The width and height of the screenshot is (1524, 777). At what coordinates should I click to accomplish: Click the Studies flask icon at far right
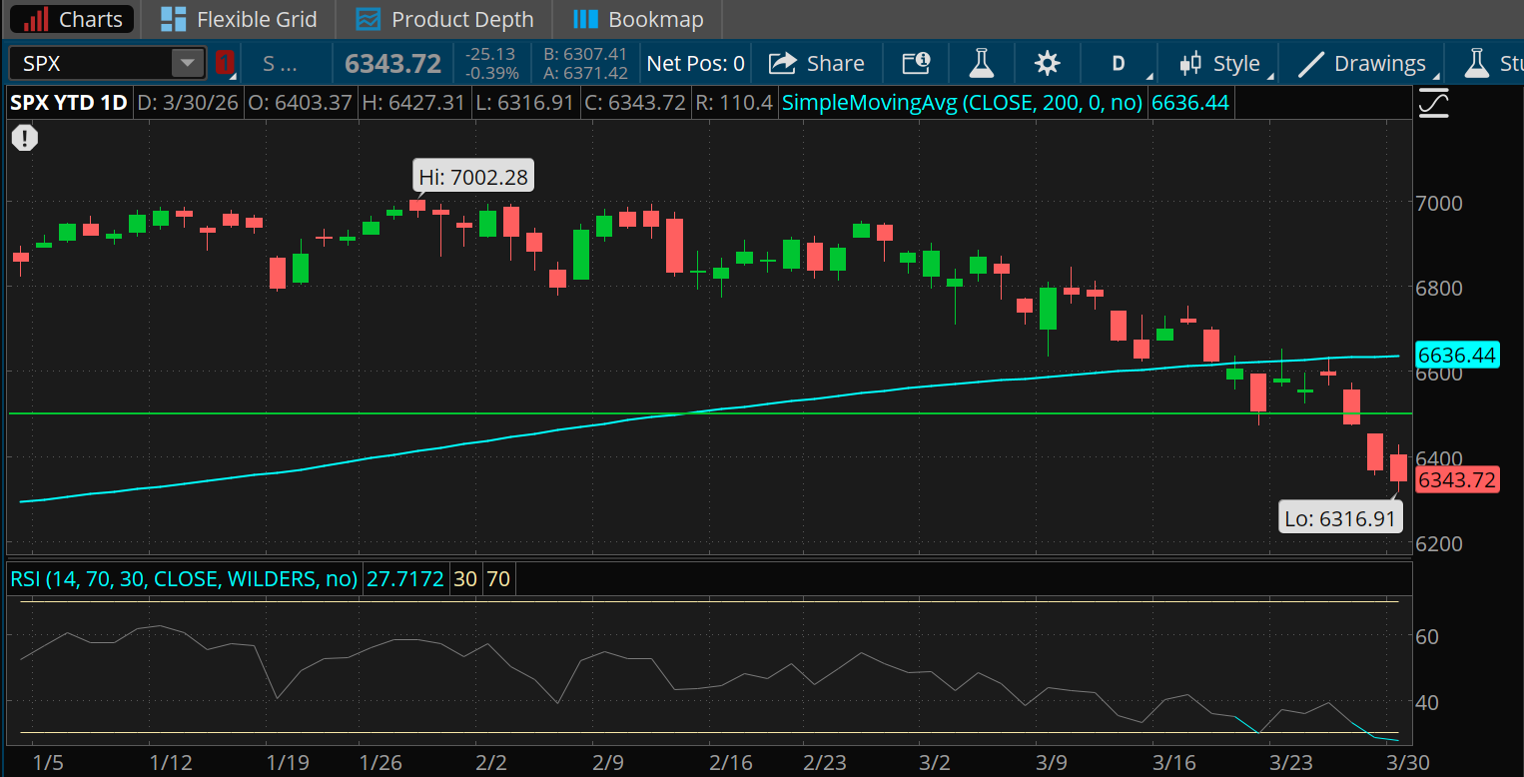pyautogui.click(x=1478, y=63)
